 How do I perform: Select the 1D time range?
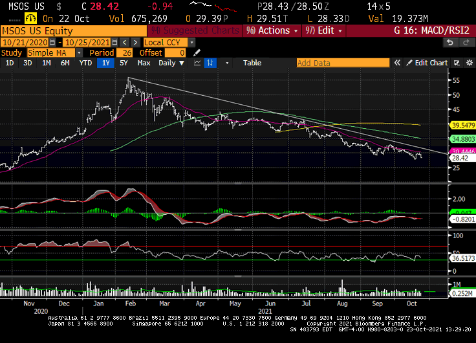(x=10, y=63)
